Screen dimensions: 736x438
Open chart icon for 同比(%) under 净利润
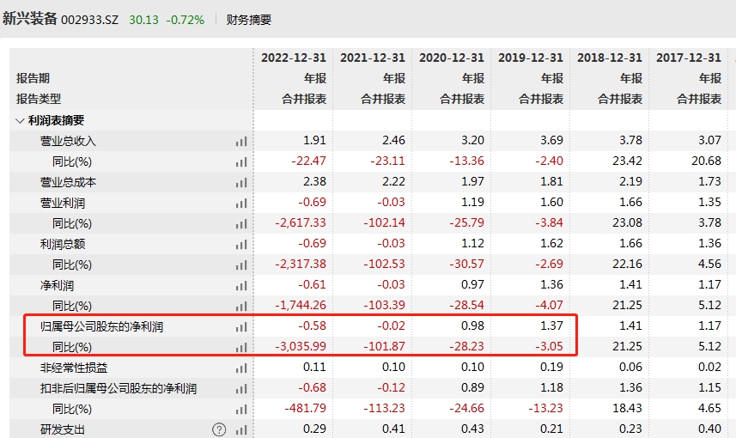point(241,307)
